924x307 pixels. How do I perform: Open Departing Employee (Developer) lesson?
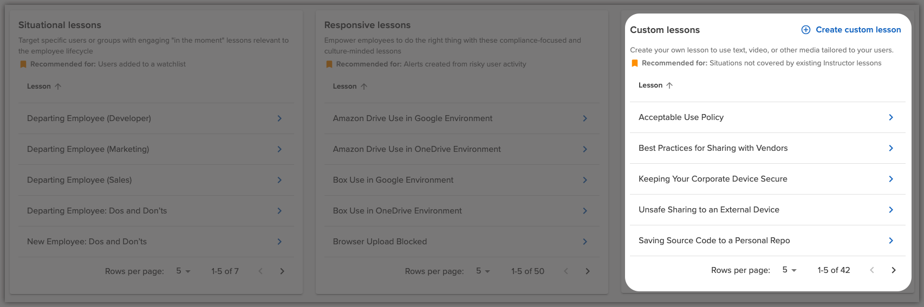coord(89,118)
